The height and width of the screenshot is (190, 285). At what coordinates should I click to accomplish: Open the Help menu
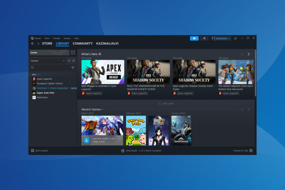point(76,38)
